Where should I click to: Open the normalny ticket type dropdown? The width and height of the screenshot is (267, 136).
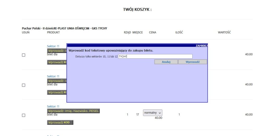(153, 113)
